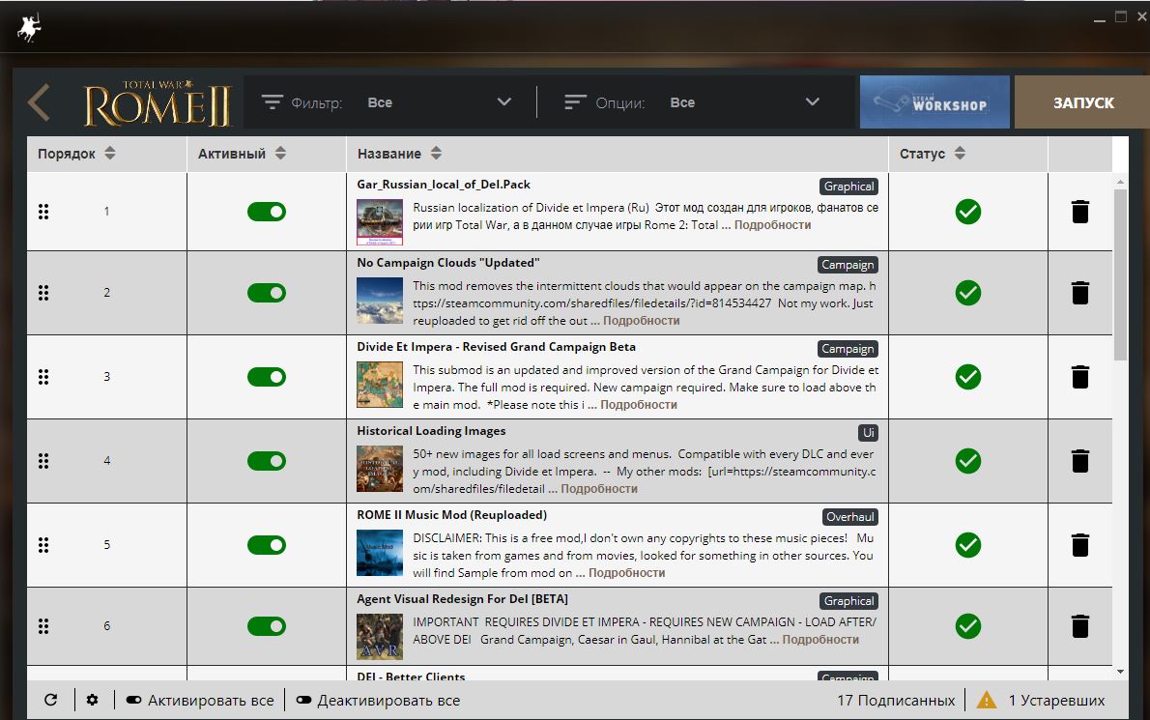Click the drag handle of the Divide Et Impera row
Image resolution: width=1150 pixels, height=720 pixels.
(43, 377)
